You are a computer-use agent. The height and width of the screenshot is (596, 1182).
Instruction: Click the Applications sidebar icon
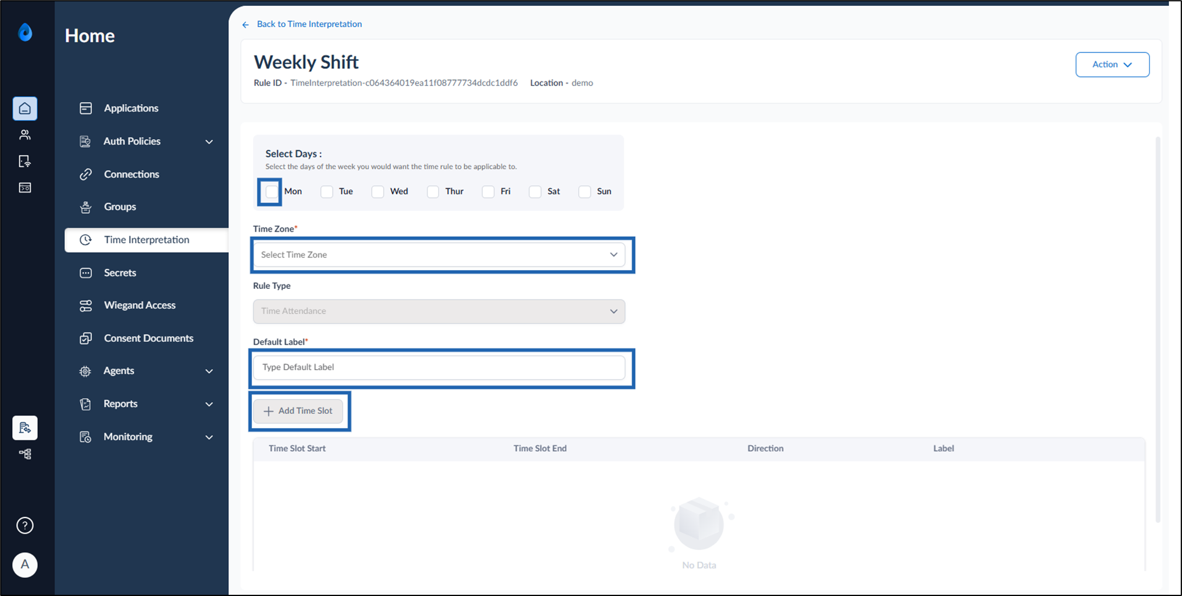pyautogui.click(x=86, y=108)
